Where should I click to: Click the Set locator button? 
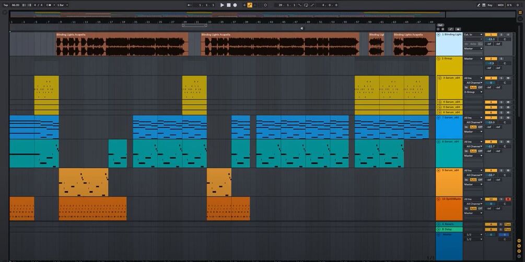point(440,25)
